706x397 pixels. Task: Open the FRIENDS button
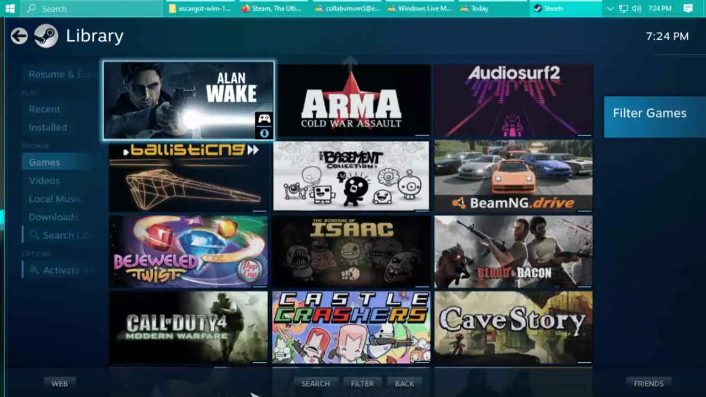coord(649,383)
